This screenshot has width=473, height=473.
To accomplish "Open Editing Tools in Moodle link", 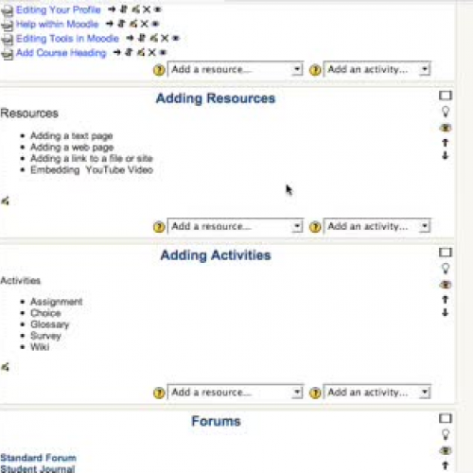I will (67, 39).
